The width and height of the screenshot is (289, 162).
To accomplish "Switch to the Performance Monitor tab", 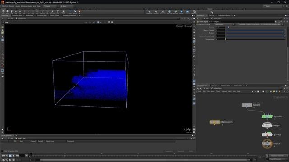I will pyautogui.click(x=224, y=15).
